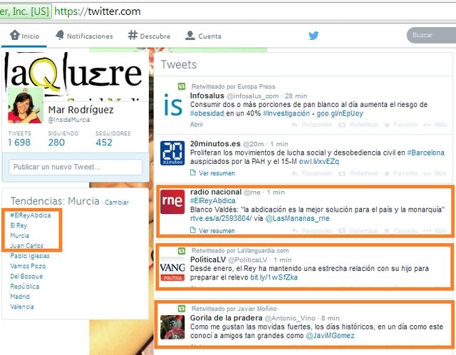This screenshot has height=355, width=456.
Task: Open the Valencia trend
Action: pyautogui.click(x=22, y=307)
